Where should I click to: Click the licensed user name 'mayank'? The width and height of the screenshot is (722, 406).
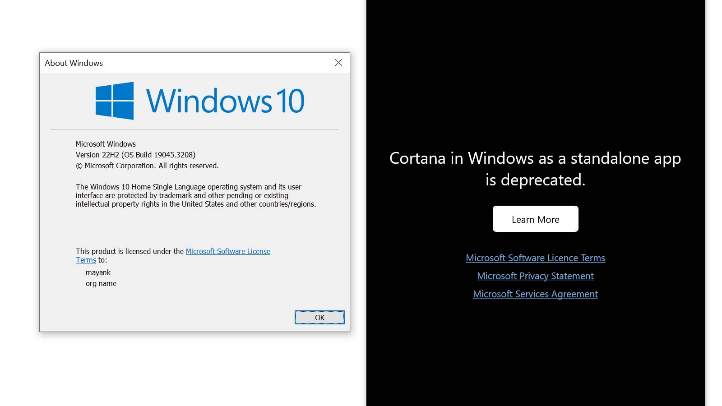coord(98,273)
